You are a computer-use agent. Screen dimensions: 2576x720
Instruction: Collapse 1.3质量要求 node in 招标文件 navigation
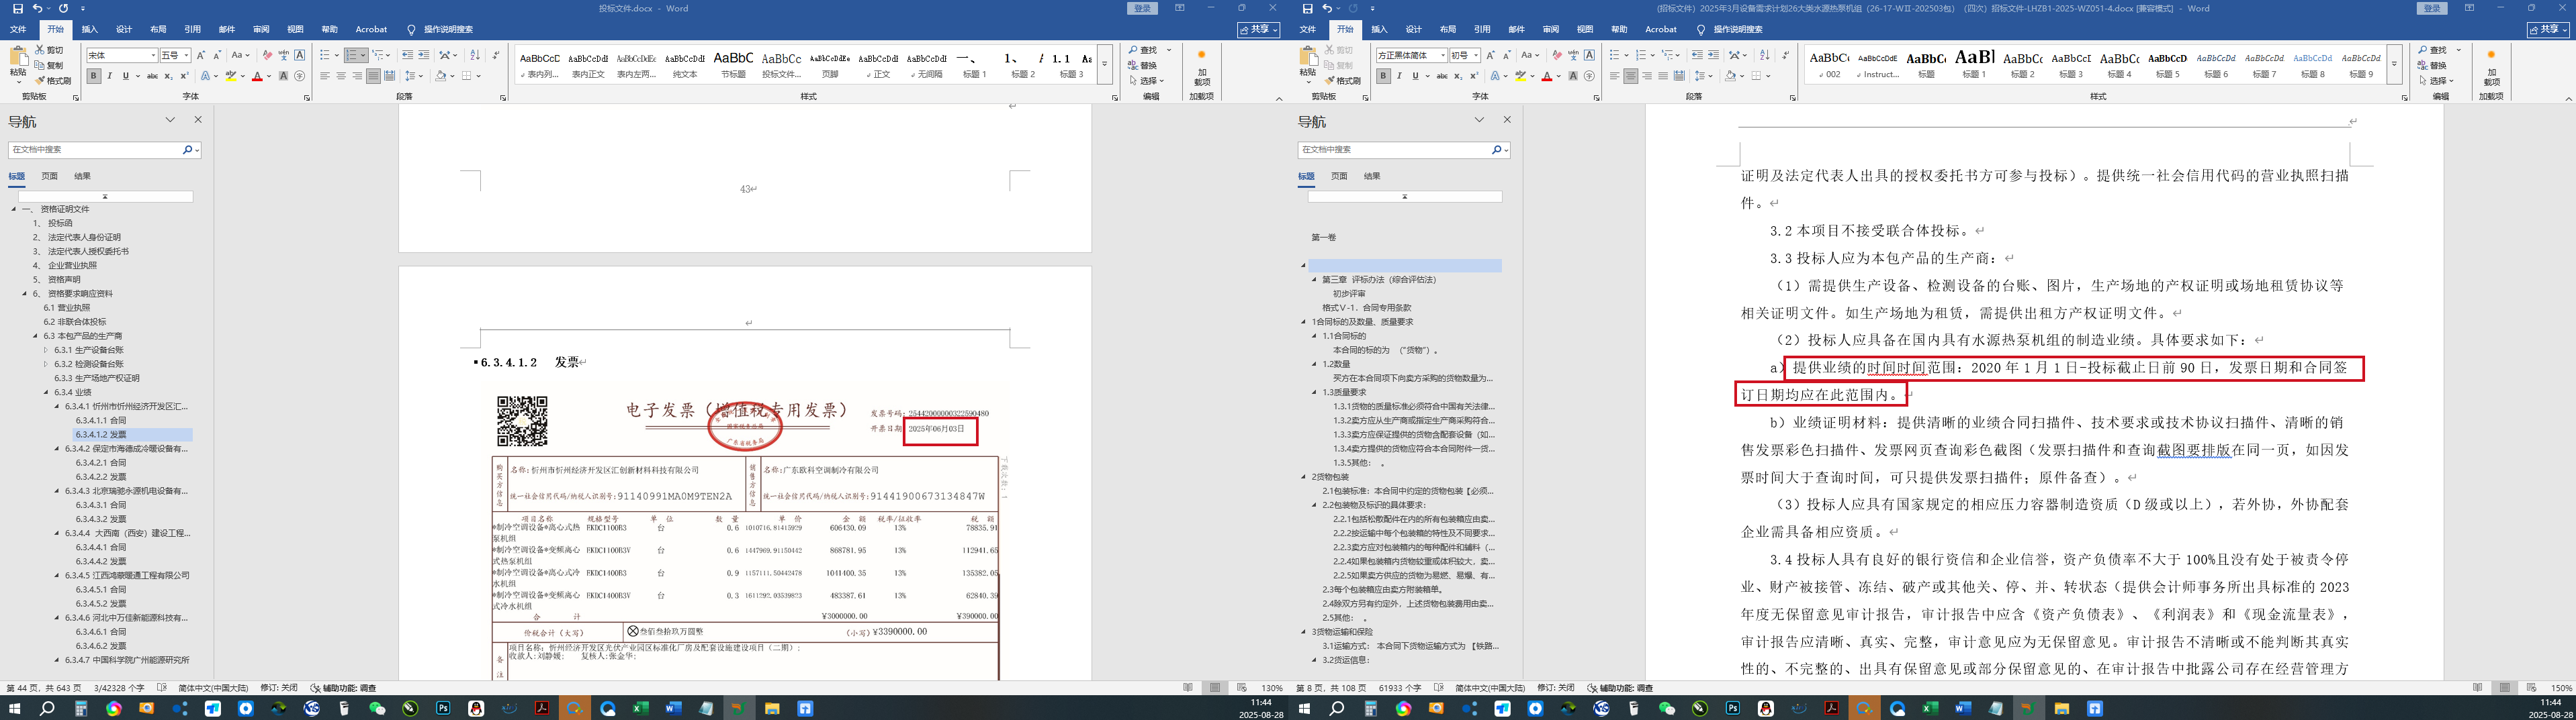pyautogui.click(x=1314, y=393)
